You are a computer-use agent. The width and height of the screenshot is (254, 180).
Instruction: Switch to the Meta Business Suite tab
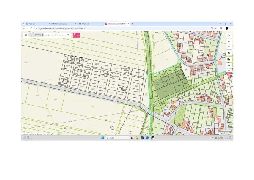(x=63, y=24)
